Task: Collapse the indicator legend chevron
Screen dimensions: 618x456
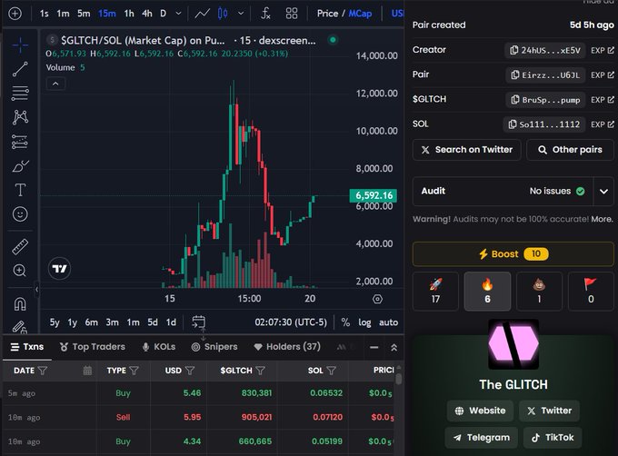Action: 55,84
